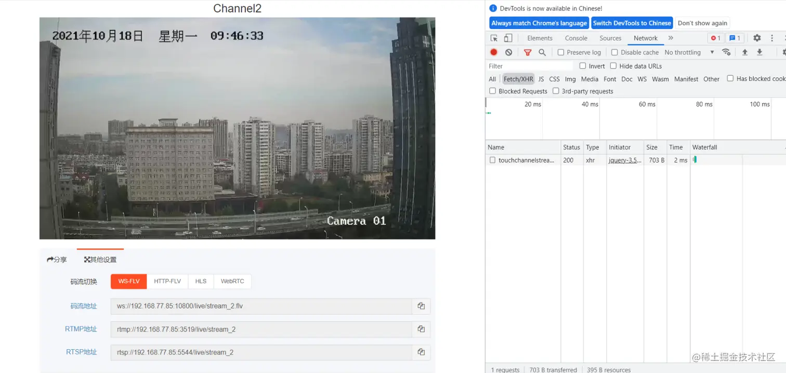The height and width of the screenshot is (373, 786).
Task: Select the touchchannelstream request row checkbox
Action: click(492, 160)
